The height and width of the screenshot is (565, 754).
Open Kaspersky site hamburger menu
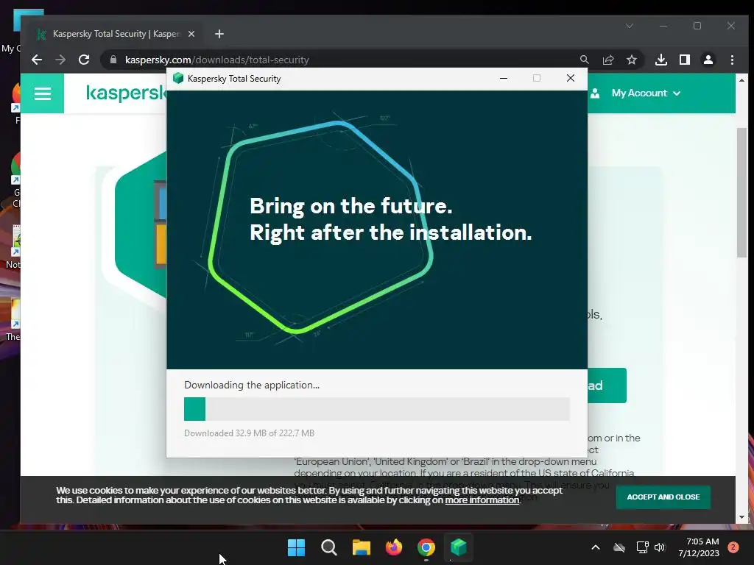coord(42,93)
